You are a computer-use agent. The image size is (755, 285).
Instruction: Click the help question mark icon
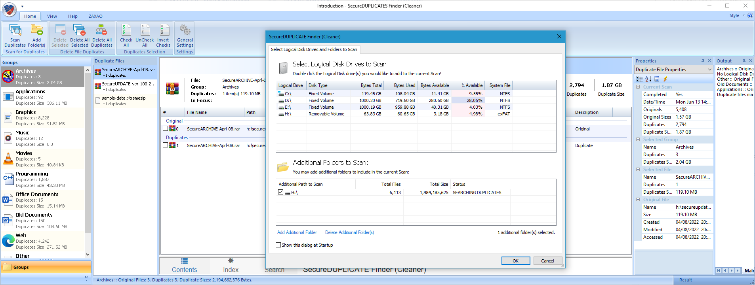tap(750, 15)
